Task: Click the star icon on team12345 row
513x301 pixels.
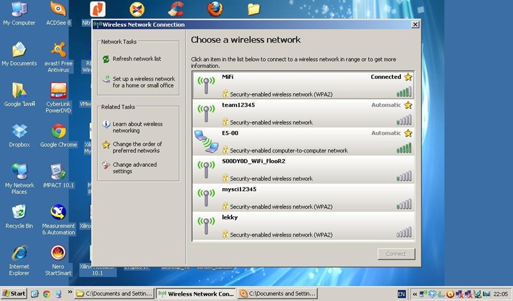Action: [x=408, y=105]
